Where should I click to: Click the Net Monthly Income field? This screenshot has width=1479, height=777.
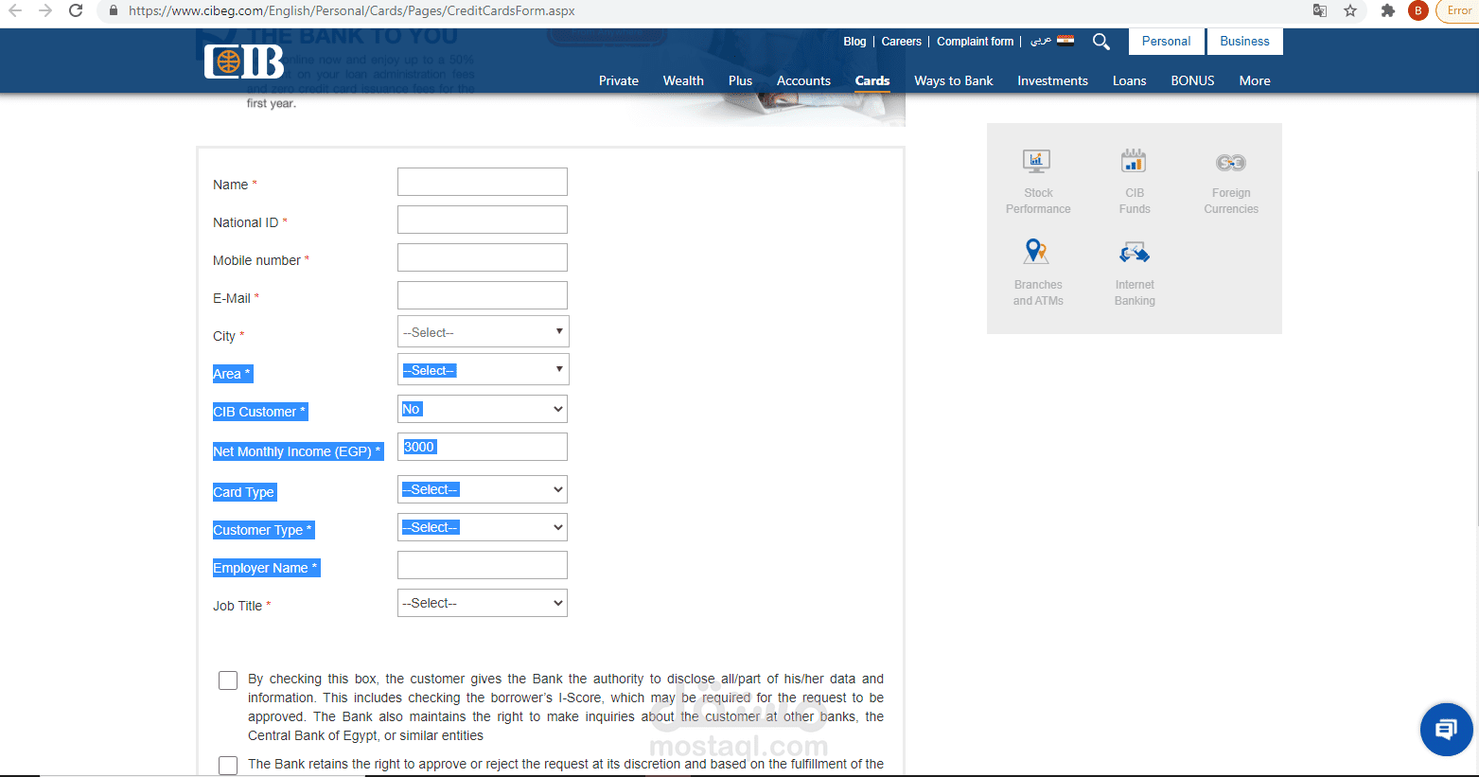(x=483, y=447)
